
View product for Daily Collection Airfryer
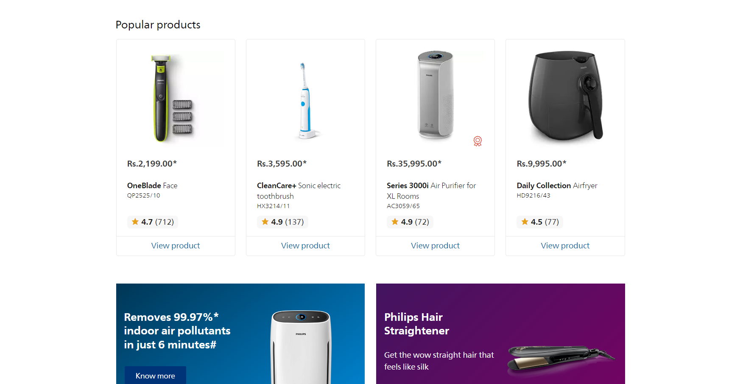[565, 246]
